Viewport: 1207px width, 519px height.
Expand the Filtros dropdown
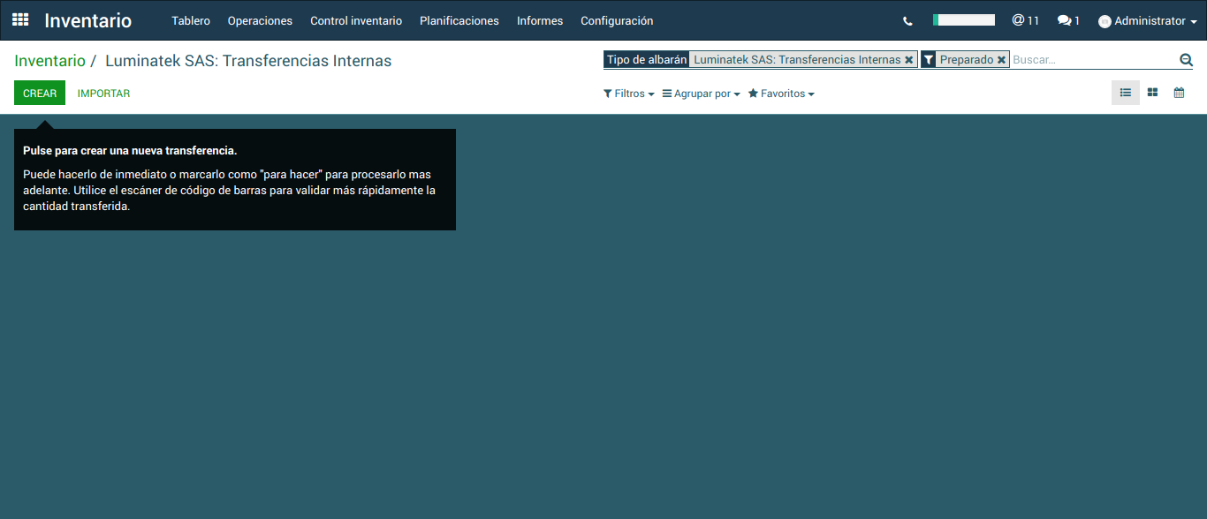[x=628, y=94]
